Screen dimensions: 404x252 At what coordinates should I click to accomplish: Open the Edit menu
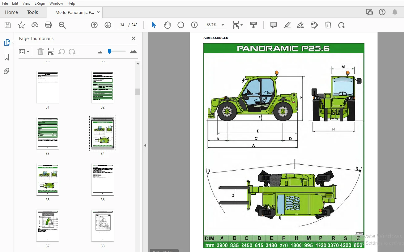tap(15, 3)
